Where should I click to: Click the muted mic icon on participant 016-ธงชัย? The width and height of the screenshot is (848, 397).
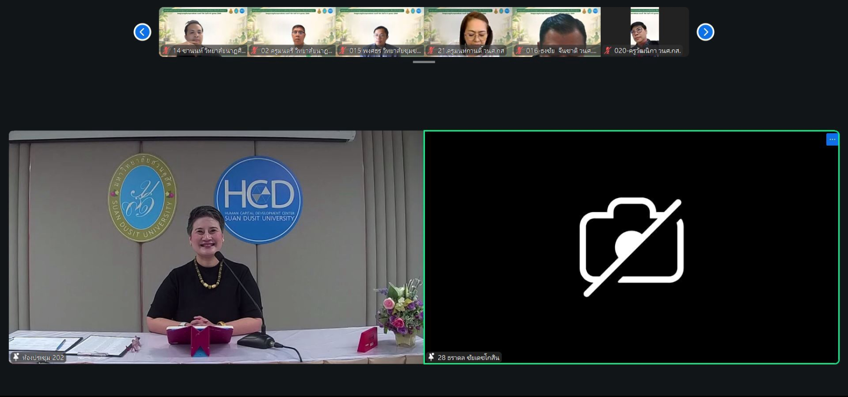[520, 50]
